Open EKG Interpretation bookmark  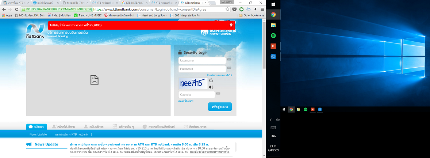click(185, 15)
